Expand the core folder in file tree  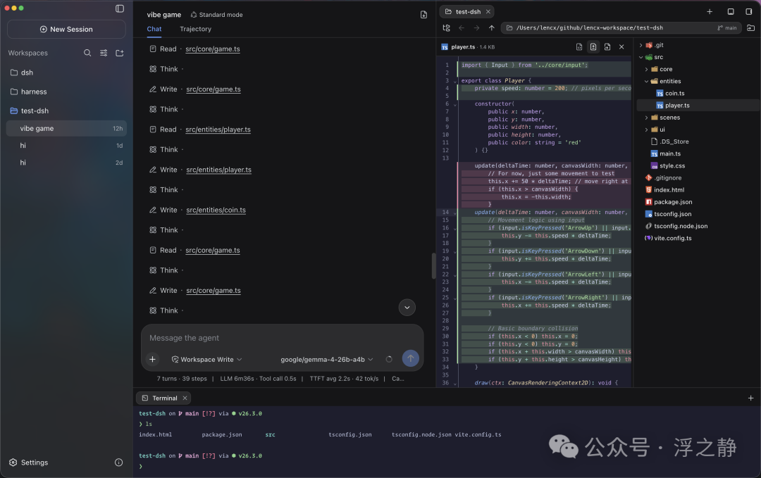tap(662, 69)
